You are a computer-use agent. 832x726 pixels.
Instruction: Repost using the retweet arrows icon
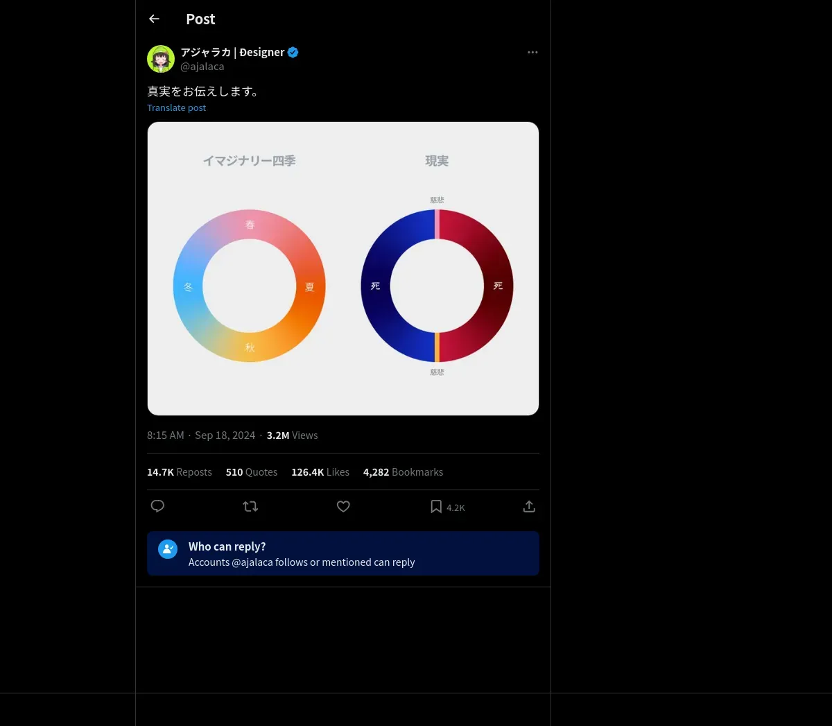(x=250, y=506)
